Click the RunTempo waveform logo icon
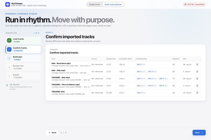The width and height of the screenshot is (211, 140). point(8,4)
